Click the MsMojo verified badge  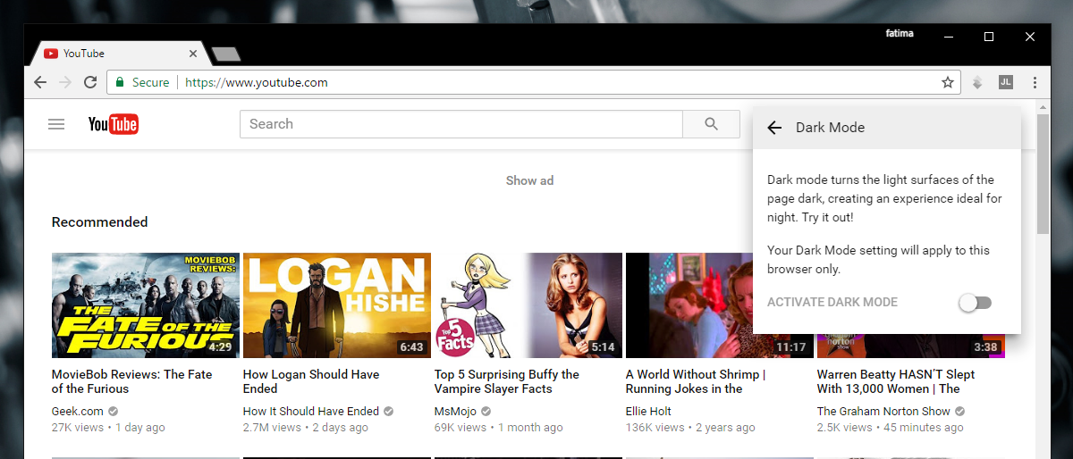(x=486, y=412)
